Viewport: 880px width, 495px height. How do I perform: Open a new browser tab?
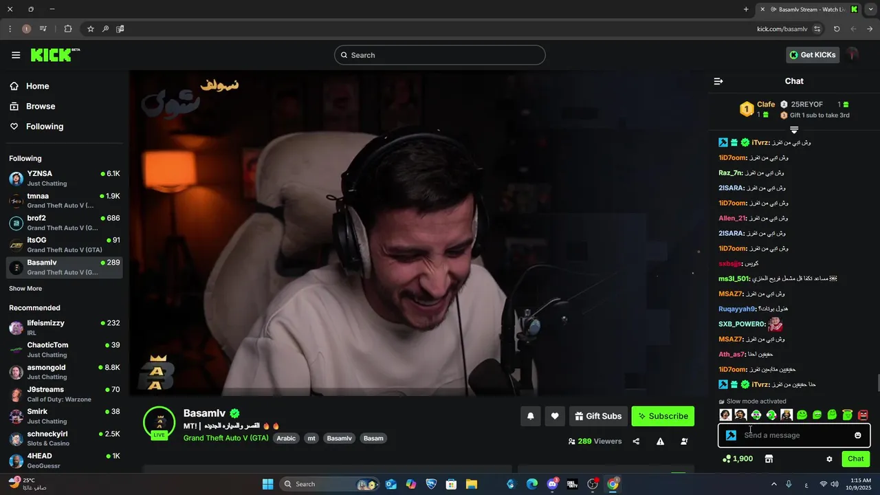(746, 10)
